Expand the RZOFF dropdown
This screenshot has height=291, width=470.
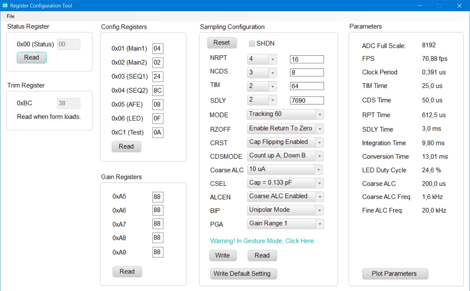285,129
